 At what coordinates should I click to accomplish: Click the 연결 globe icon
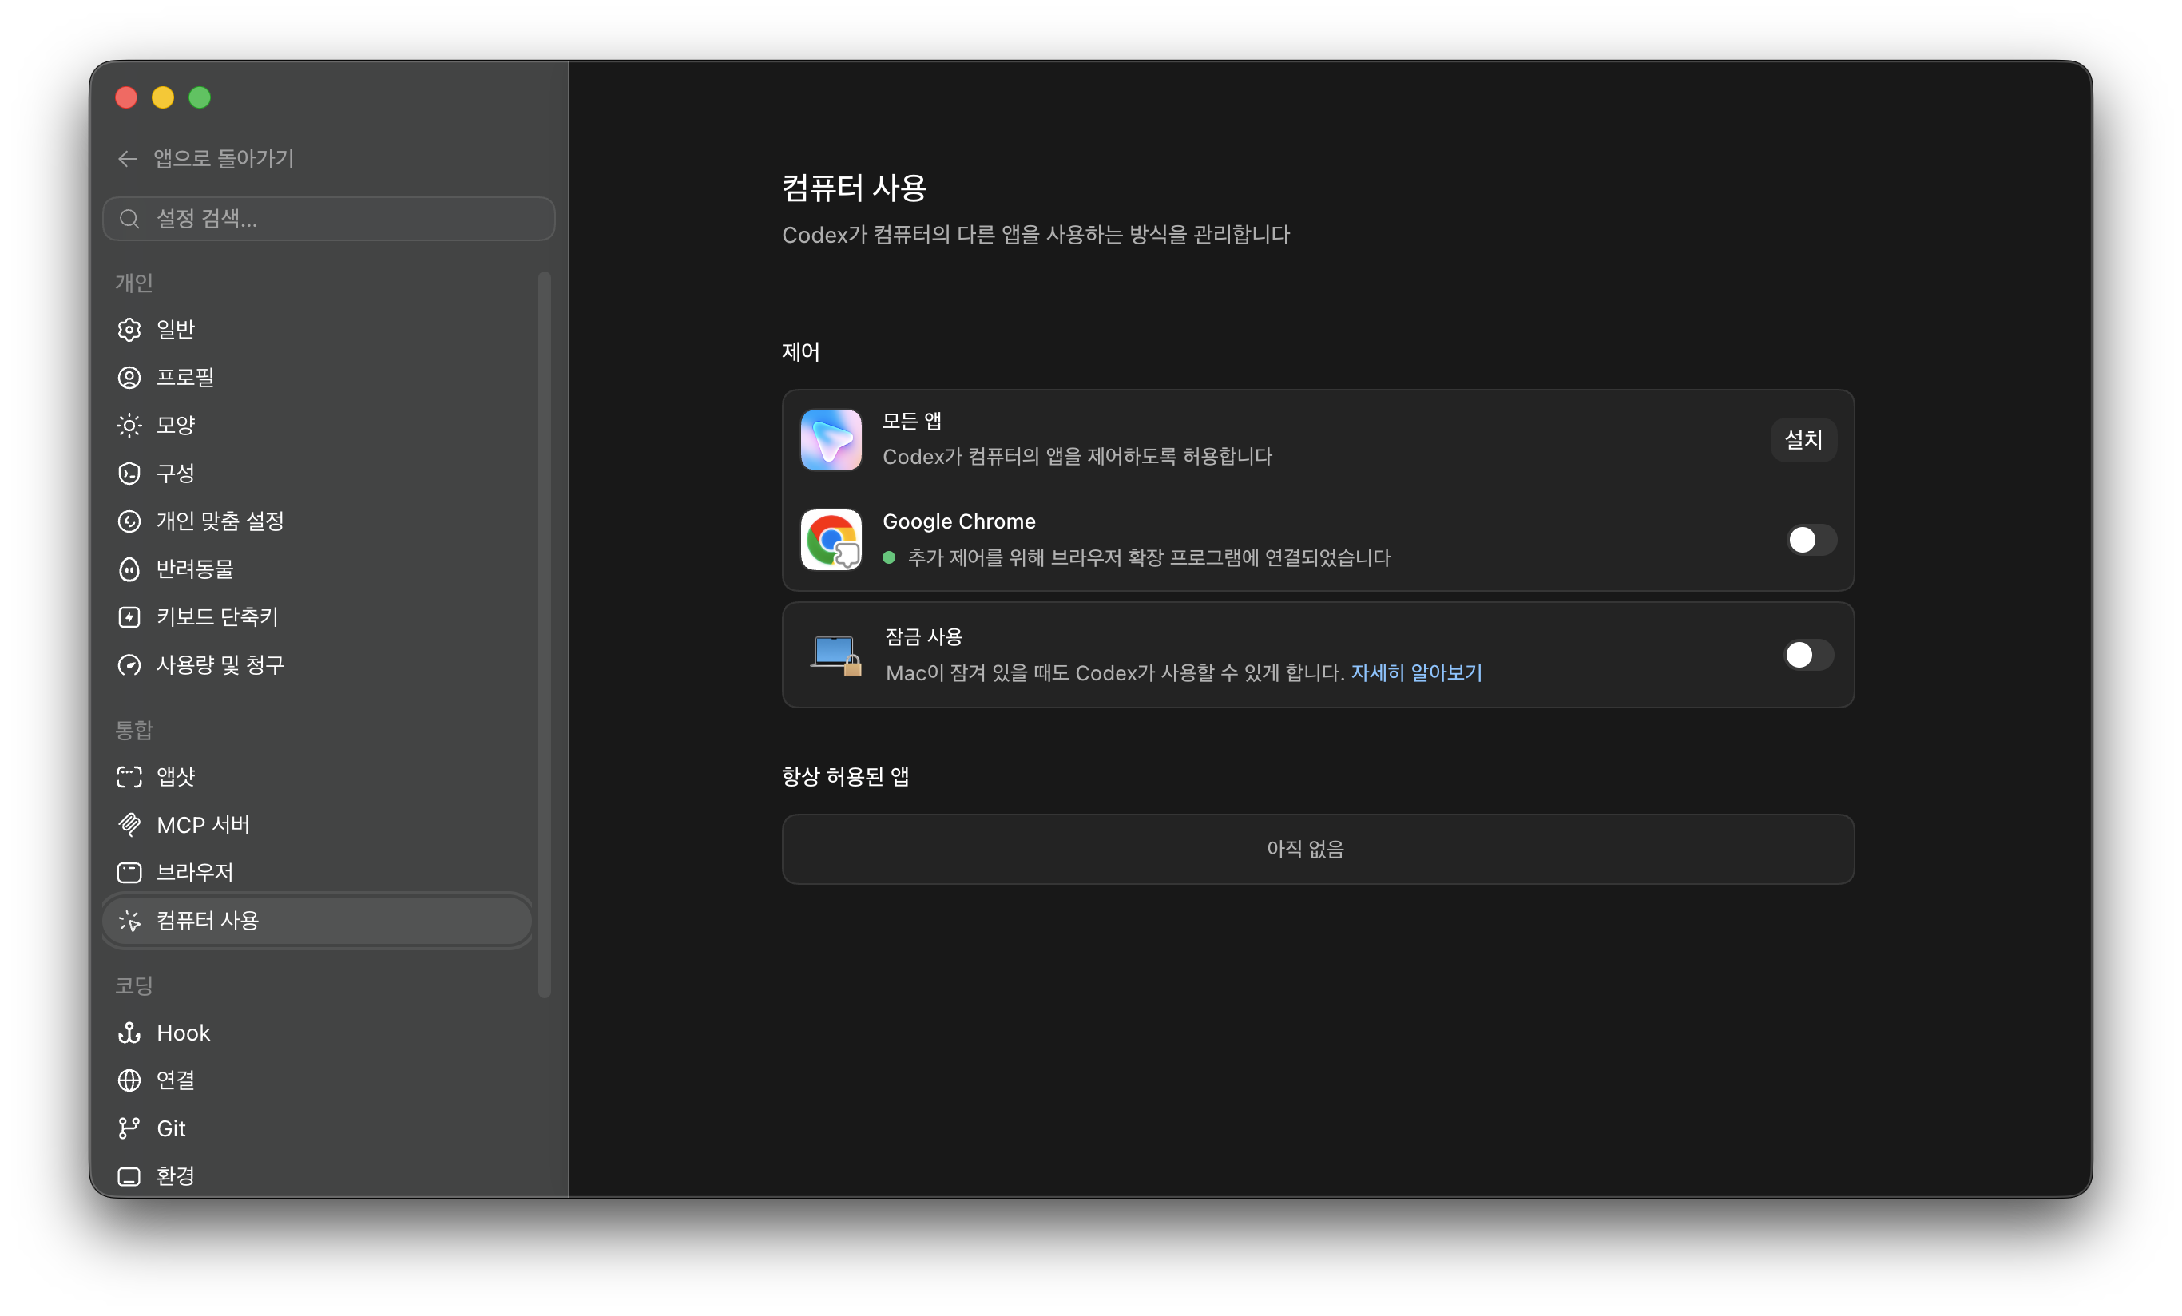click(x=129, y=1080)
